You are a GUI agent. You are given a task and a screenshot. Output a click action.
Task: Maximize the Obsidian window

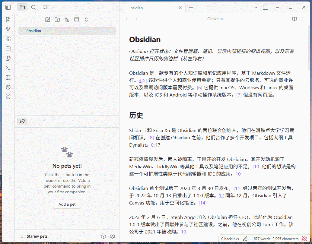point(291,7)
